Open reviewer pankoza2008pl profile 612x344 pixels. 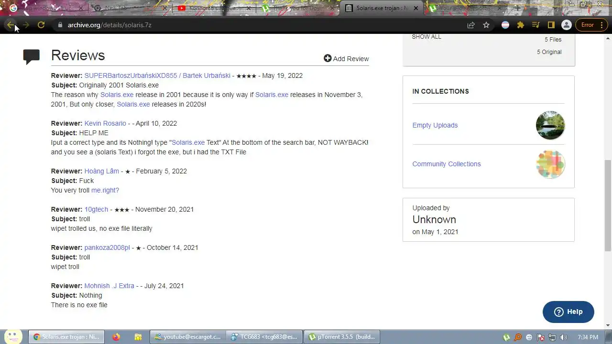pos(107,247)
